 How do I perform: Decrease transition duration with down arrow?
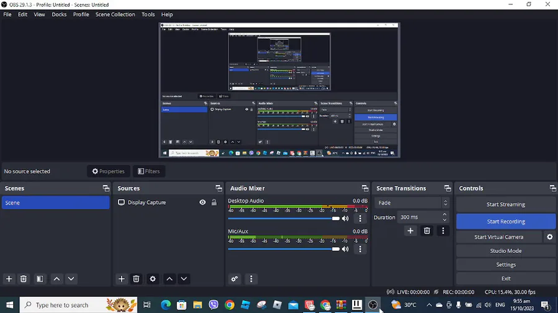coord(445,220)
